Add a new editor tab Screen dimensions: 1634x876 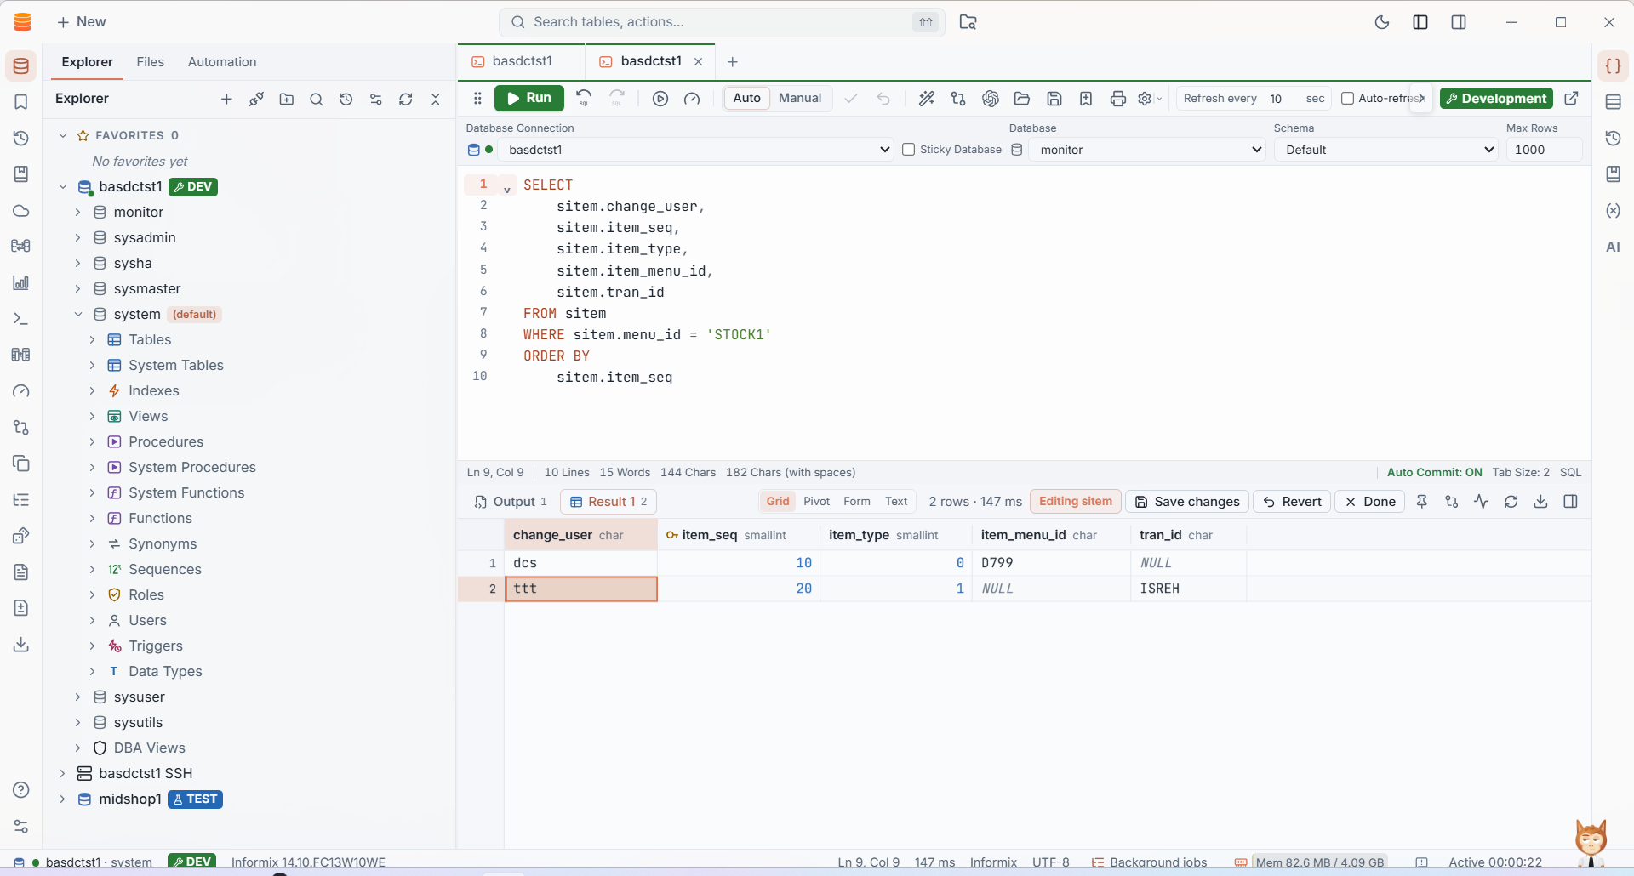(x=733, y=61)
